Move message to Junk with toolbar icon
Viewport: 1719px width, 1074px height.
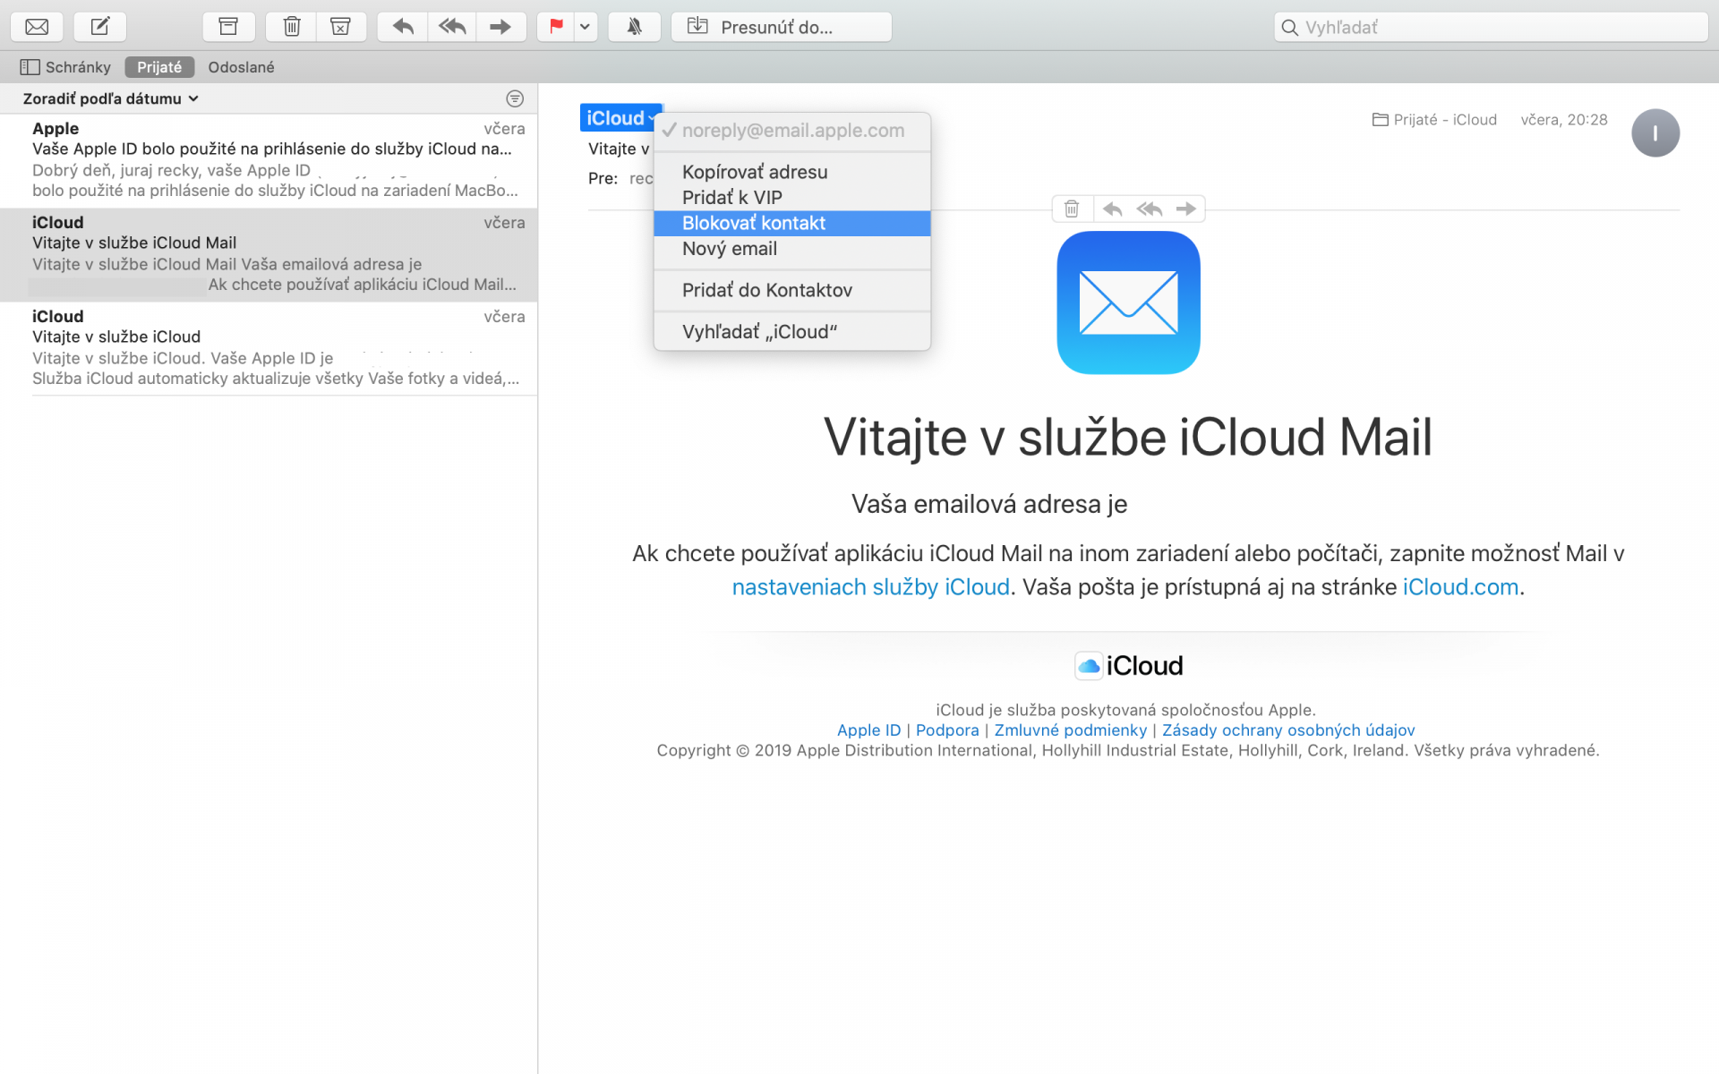[x=341, y=27]
